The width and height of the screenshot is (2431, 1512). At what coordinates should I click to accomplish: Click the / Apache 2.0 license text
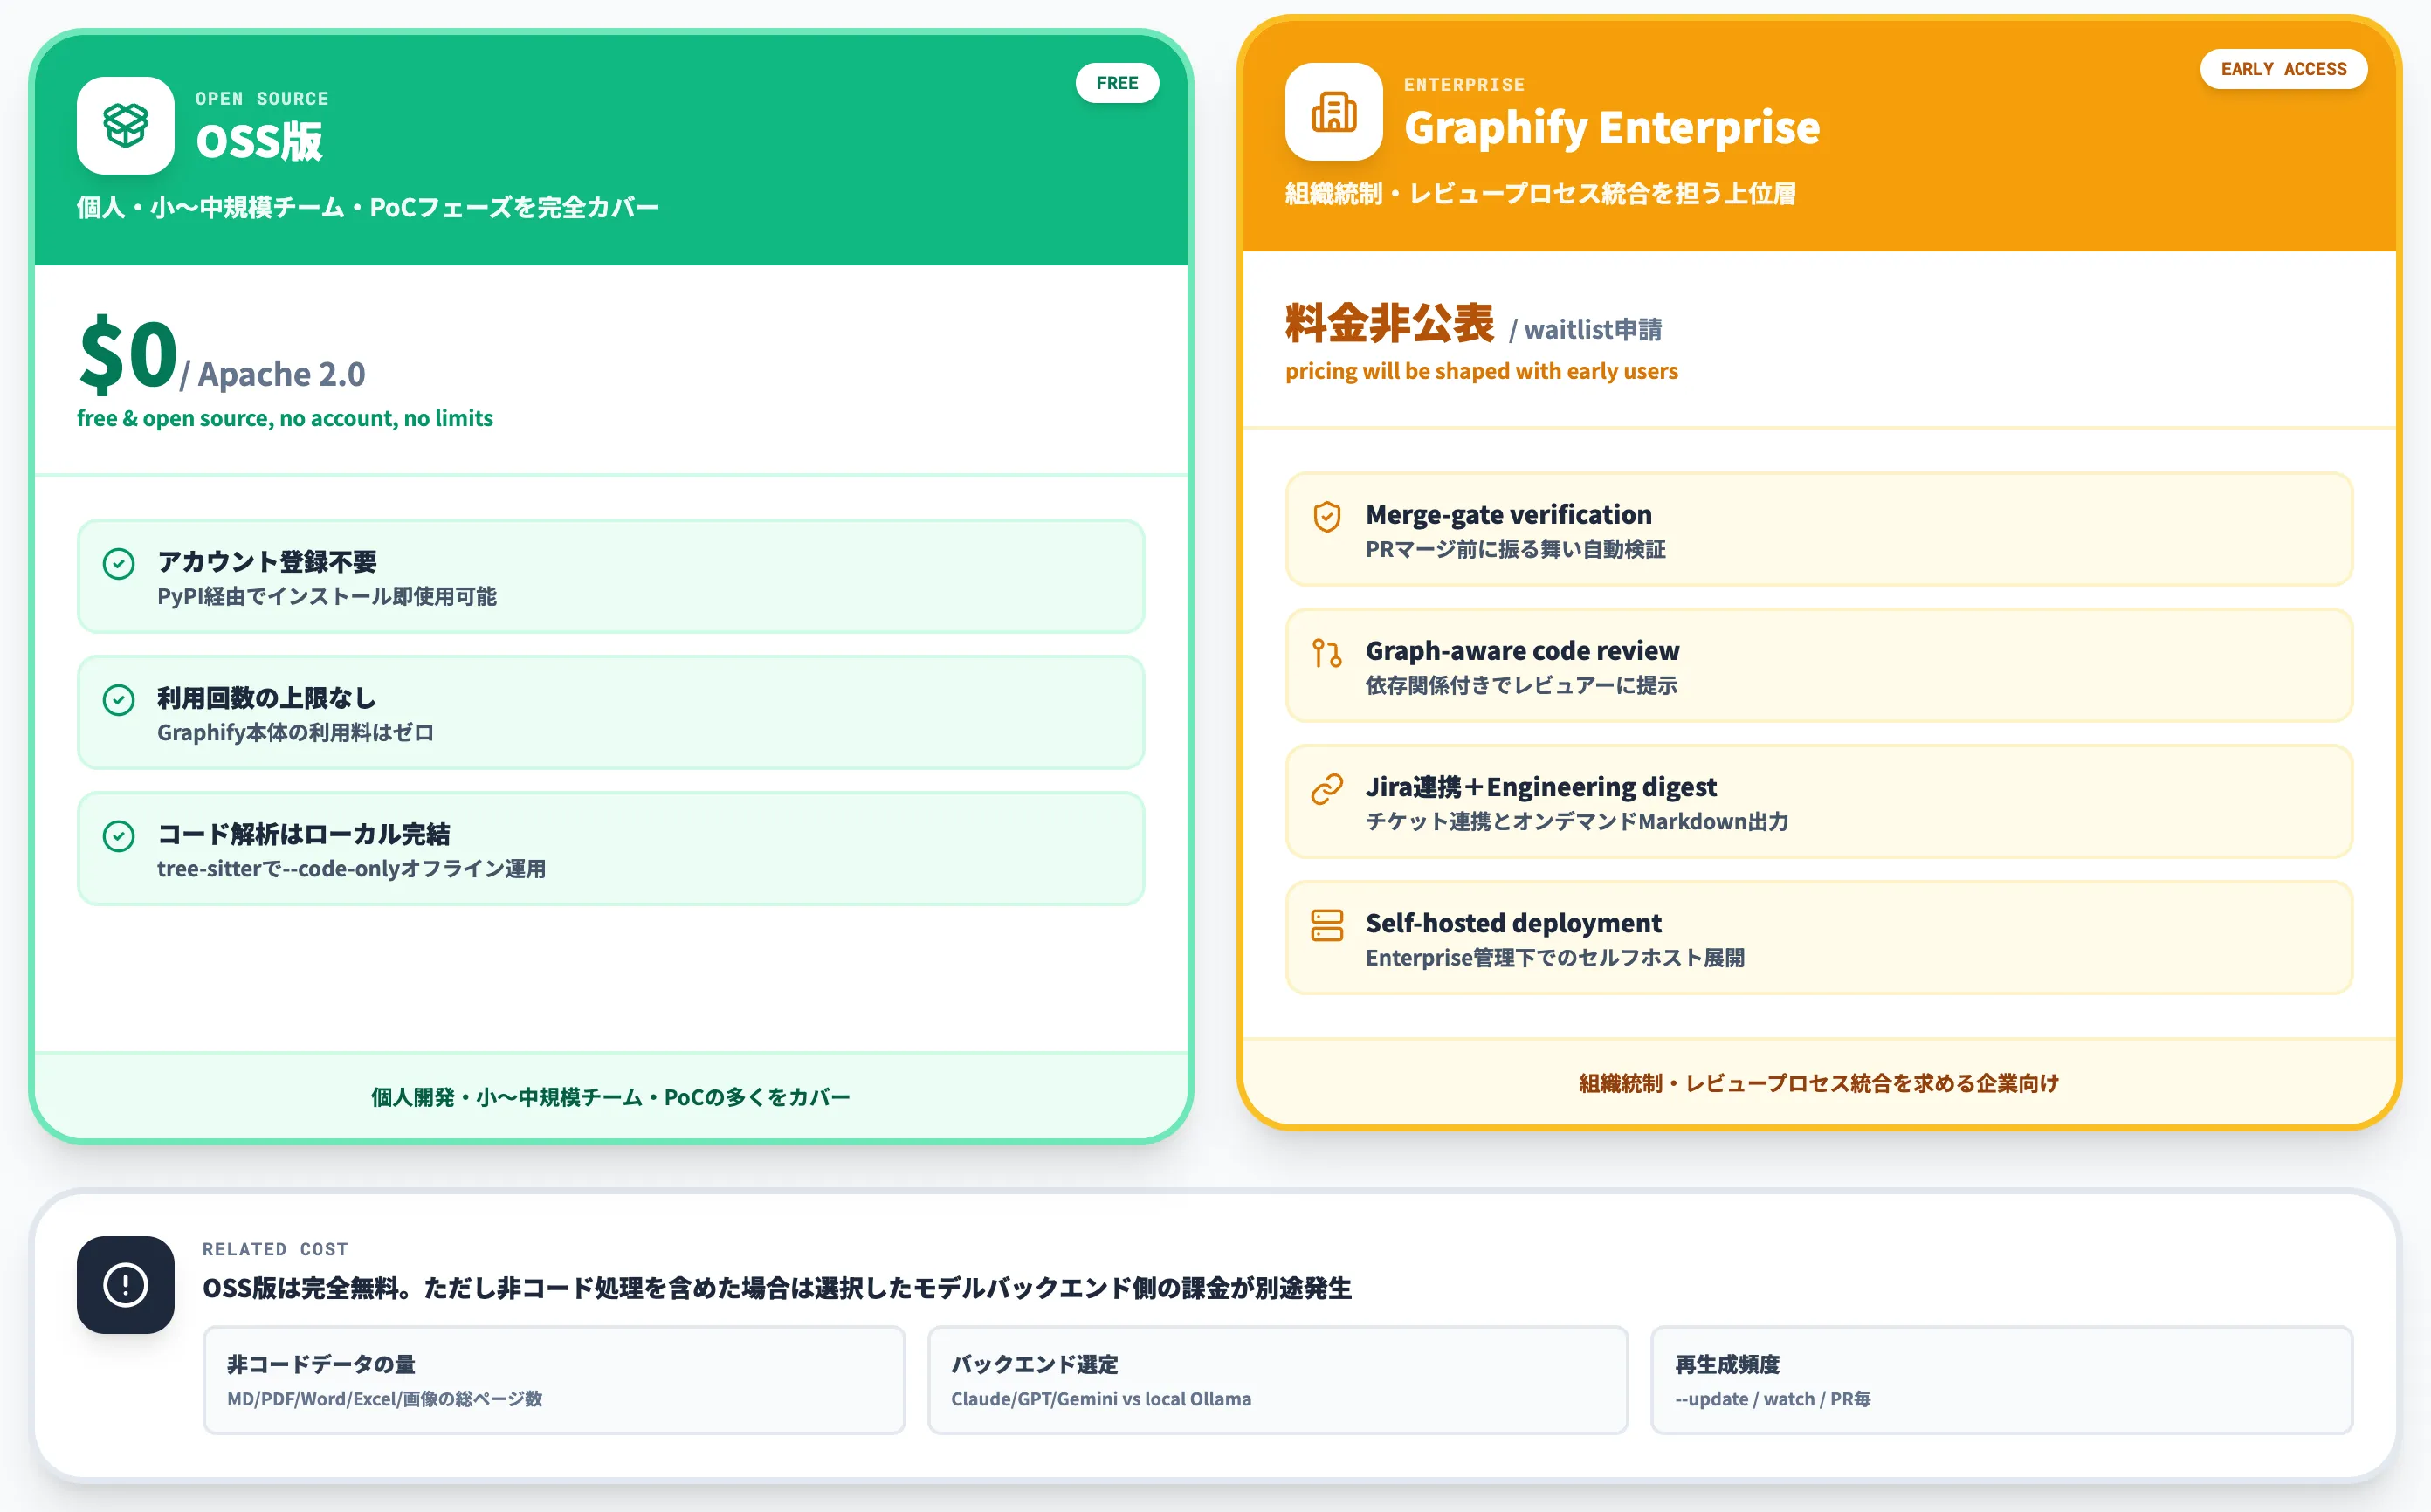click(273, 374)
